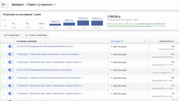Click the sort arrow in Доставка column

(x=145, y=41)
